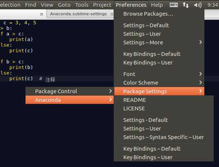This screenshot has height=167, width=219.
Task: Switch to the Anaconda.sublime-settings tab
Action: pyautogui.click(x=78, y=14)
